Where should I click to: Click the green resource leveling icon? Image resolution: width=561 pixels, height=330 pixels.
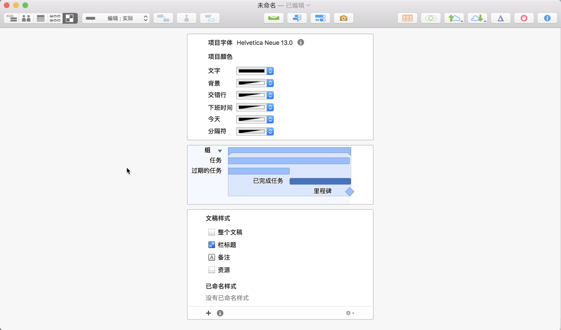click(x=273, y=18)
